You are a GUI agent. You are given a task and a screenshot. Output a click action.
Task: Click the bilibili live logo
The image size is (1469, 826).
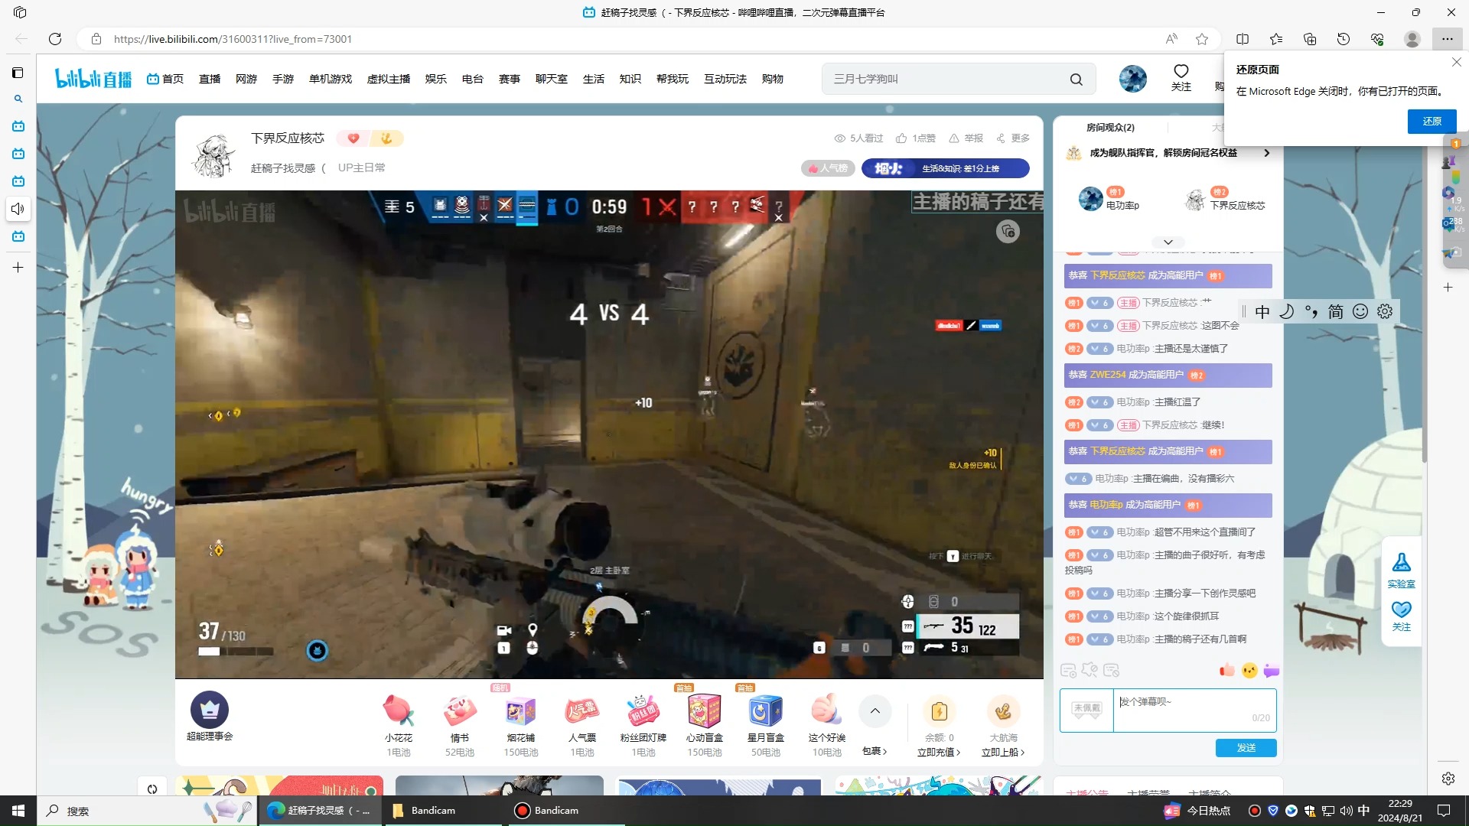coord(93,79)
